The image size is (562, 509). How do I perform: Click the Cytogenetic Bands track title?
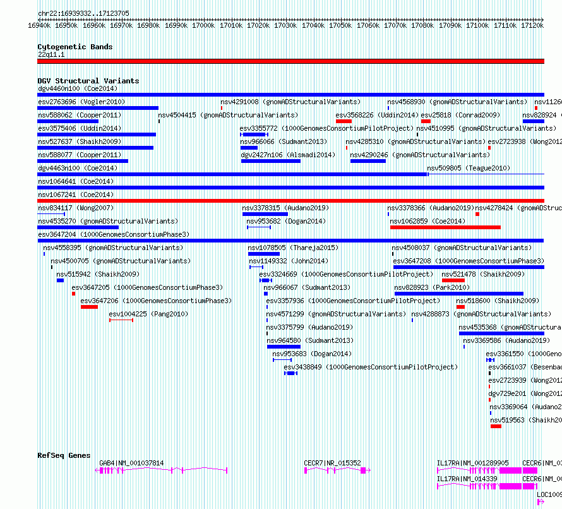(x=75, y=47)
